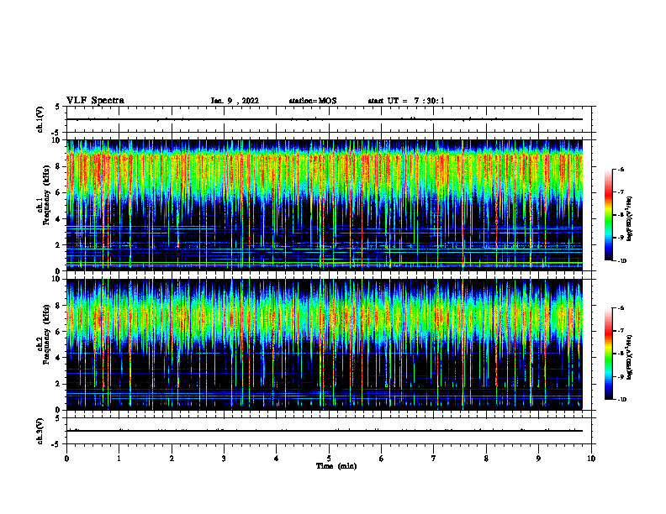This screenshot has width=666, height=514.
Task: Click the ch.2 spectrogram color bar
Action: tap(608, 354)
